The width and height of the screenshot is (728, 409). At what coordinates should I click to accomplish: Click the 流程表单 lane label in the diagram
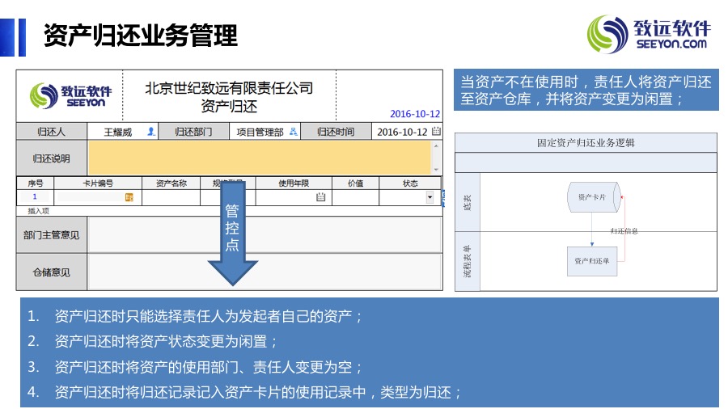click(467, 262)
